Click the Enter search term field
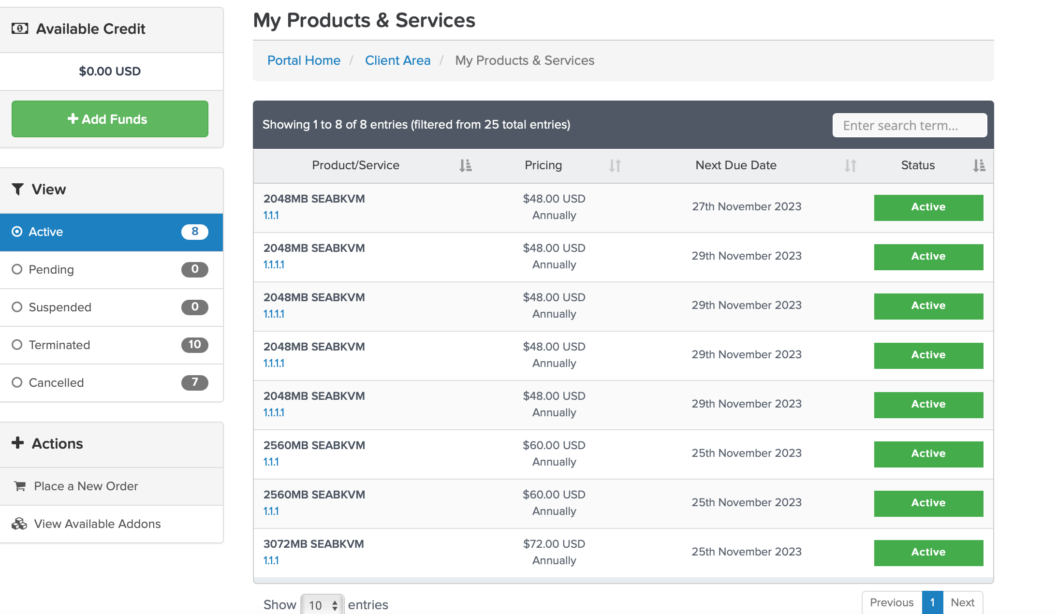Image resolution: width=1057 pixels, height=614 pixels. [x=909, y=125]
